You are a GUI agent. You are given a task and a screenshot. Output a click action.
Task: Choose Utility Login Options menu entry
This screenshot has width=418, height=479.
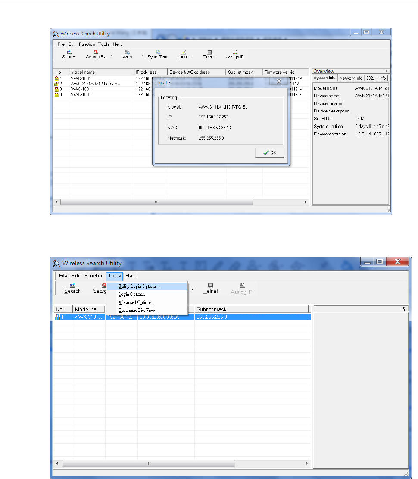147,286
